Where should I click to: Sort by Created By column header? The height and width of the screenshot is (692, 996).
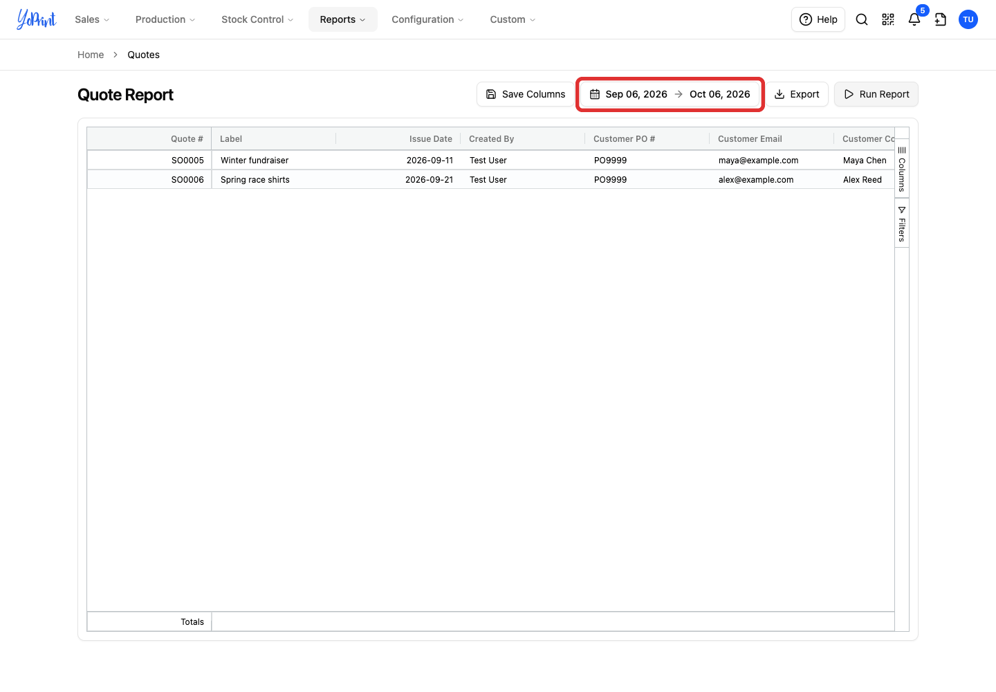523,139
